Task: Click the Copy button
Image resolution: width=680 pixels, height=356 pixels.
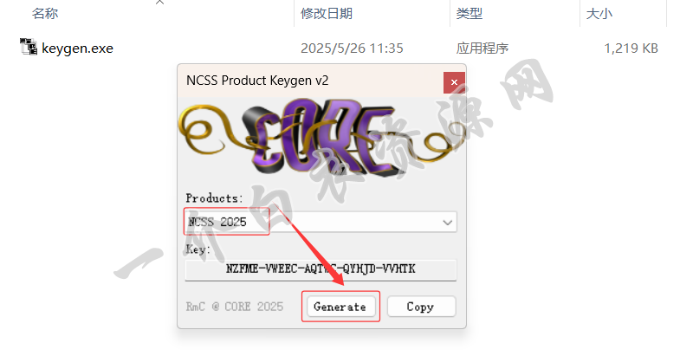Action: click(x=421, y=307)
